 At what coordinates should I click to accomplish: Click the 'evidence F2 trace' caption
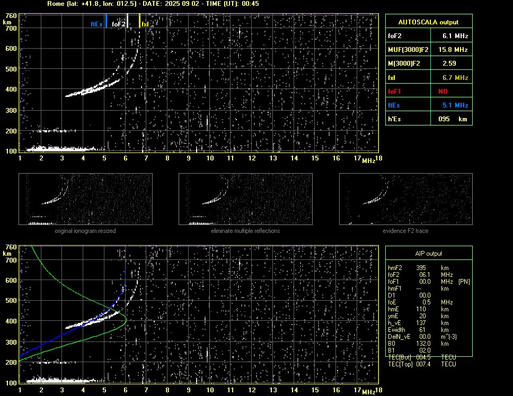(x=406, y=231)
